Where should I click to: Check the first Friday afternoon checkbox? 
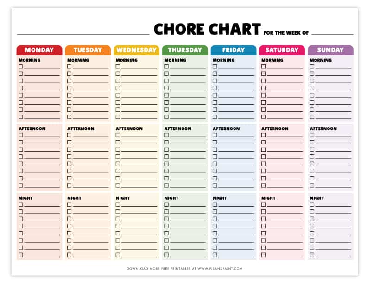click(x=215, y=135)
